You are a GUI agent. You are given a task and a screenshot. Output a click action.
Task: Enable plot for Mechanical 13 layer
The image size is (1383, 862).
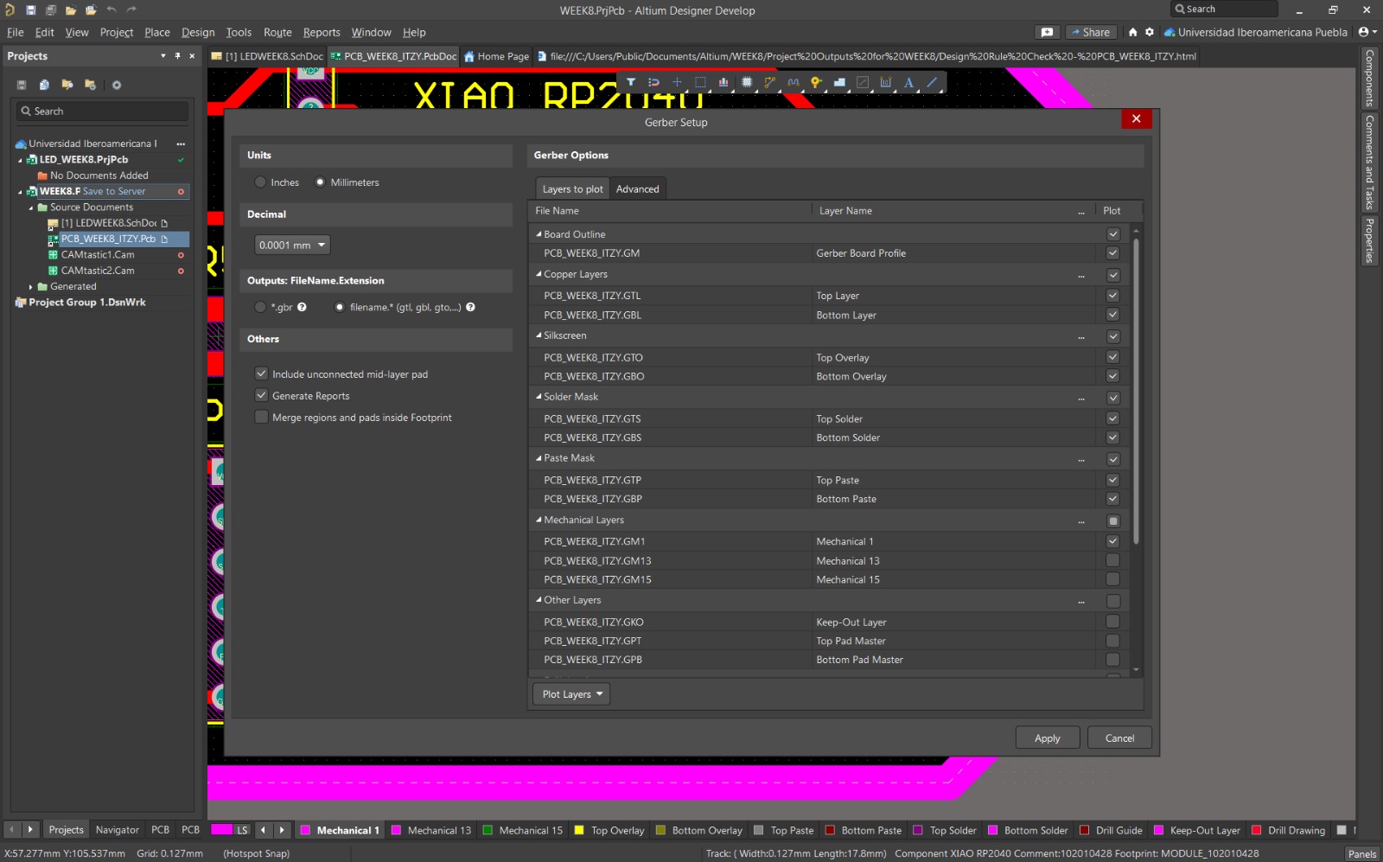tap(1112, 560)
